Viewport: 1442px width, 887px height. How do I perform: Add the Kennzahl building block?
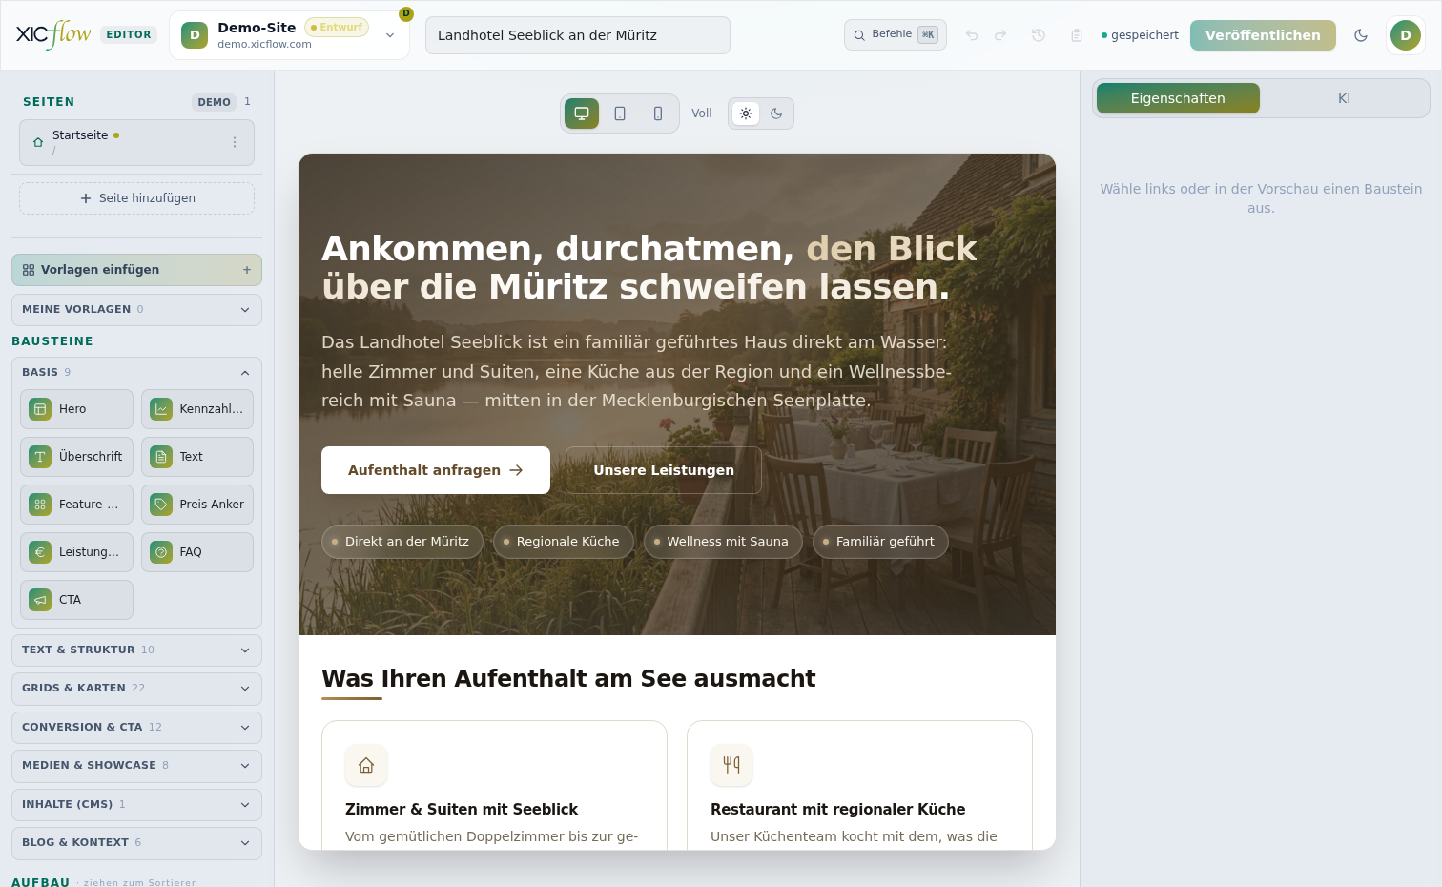pyautogui.click(x=197, y=409)
